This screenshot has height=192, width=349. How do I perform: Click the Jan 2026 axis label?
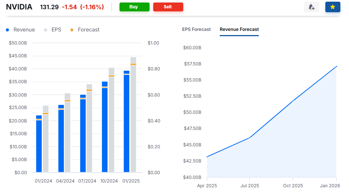coord(330,186)
